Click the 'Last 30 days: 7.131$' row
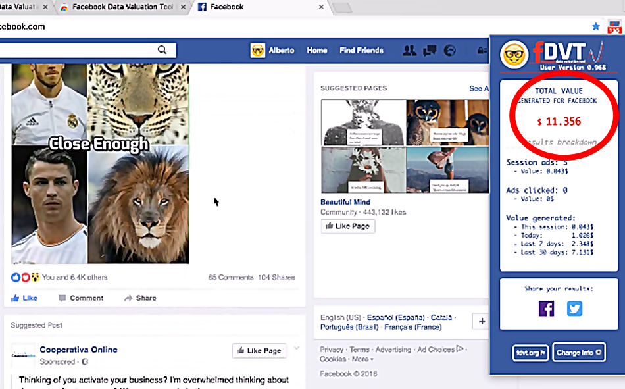This screenshot has width=625, height=389. point(554,253)
